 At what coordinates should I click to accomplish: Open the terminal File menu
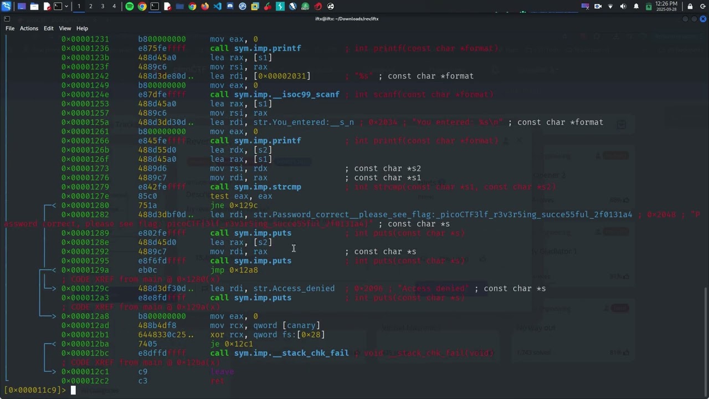[x=10, y=28]
